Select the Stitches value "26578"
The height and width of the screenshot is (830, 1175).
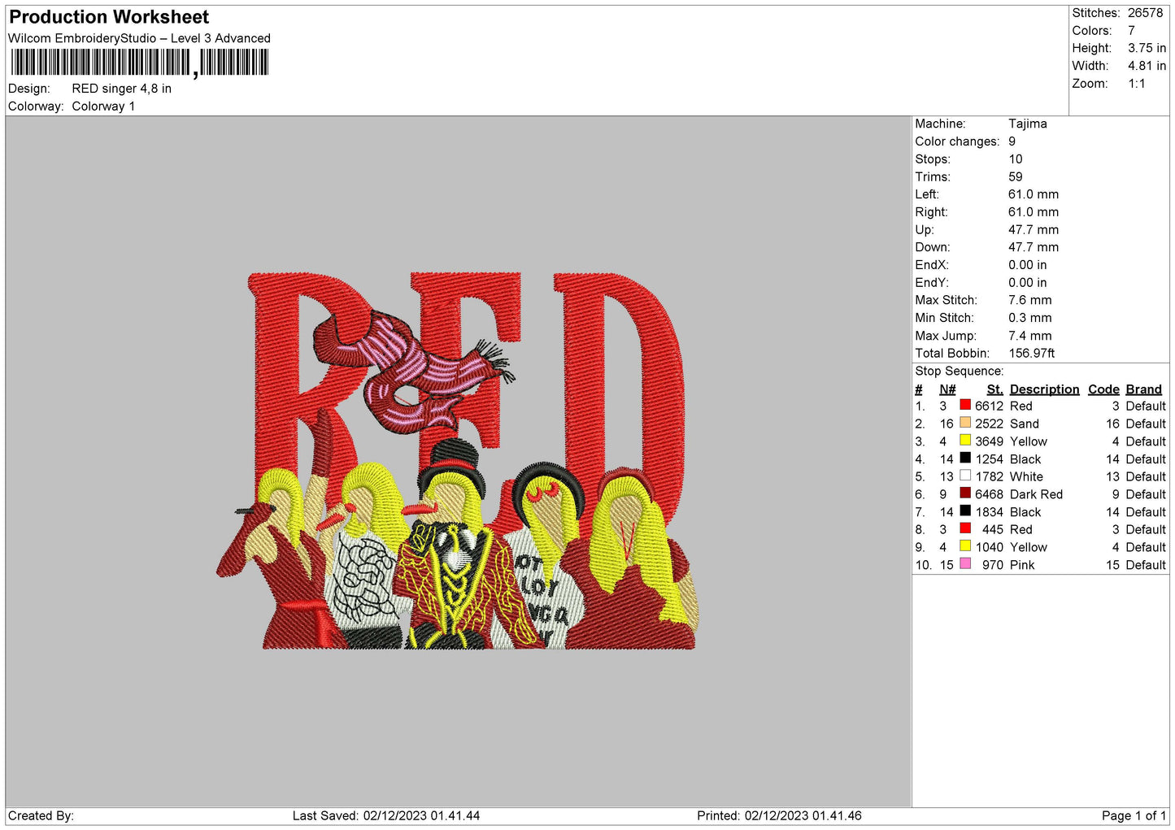1146,13
